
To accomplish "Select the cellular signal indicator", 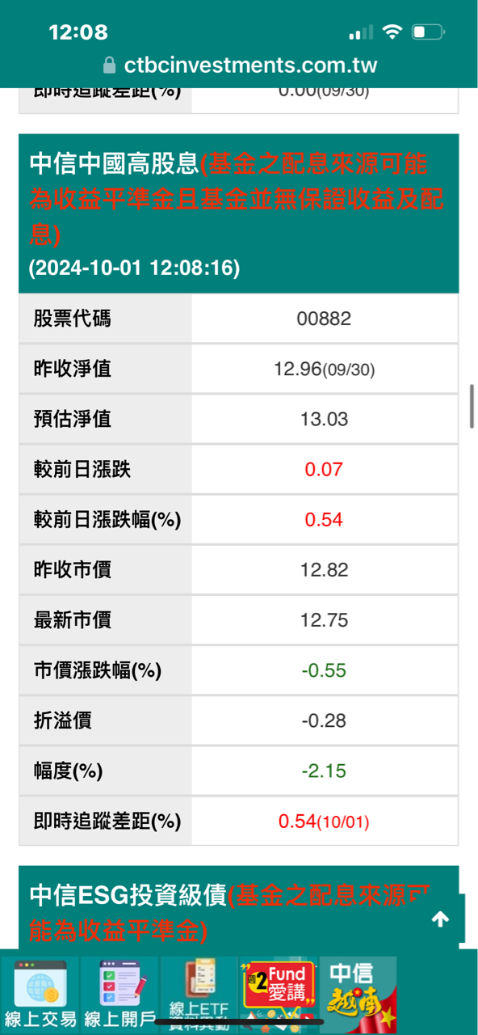I will click(x=363, y=32).
